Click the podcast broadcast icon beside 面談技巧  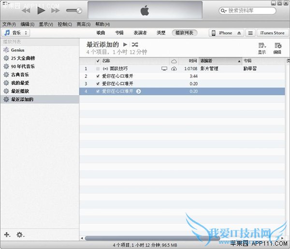(x=105, y=69)
